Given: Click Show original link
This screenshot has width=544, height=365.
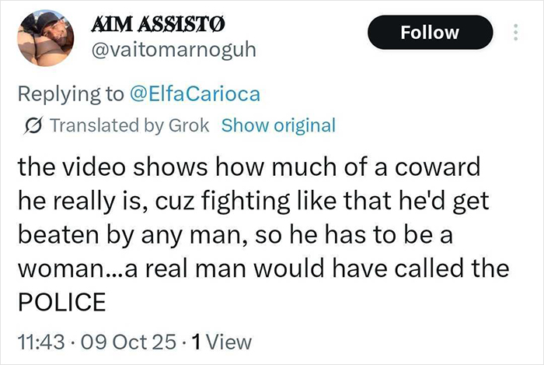Looking at the screenshot, I should (x=278, y=125).
